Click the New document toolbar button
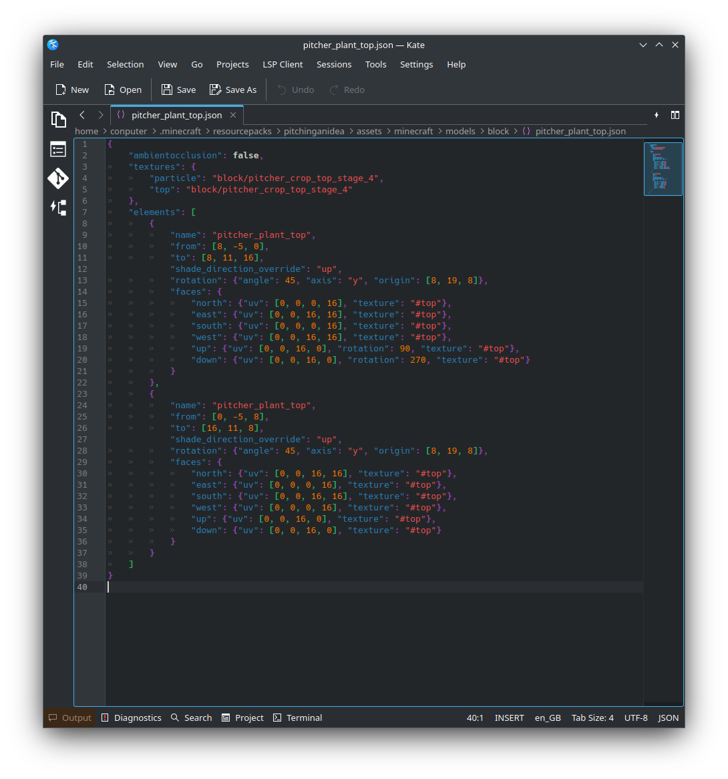 coord(72,90)
